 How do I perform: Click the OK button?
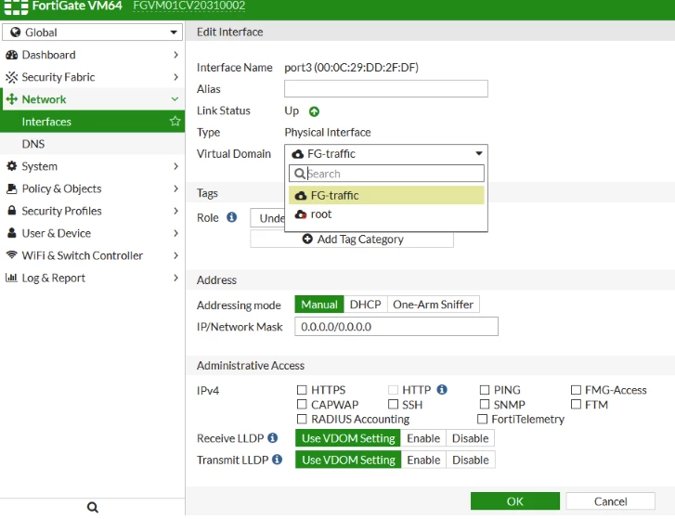click(515, 501)
